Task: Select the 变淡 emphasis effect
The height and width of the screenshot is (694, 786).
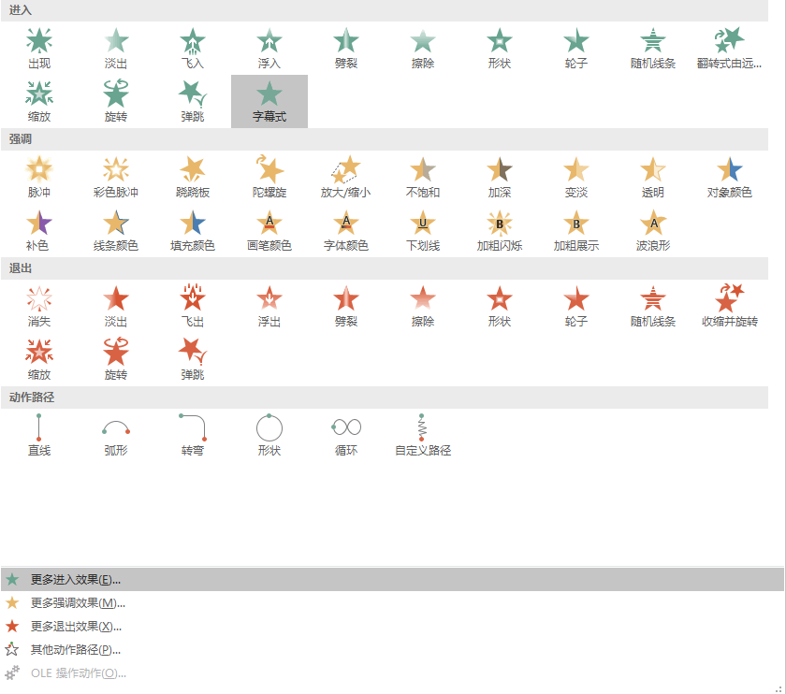Action: (x=576, y=178)
